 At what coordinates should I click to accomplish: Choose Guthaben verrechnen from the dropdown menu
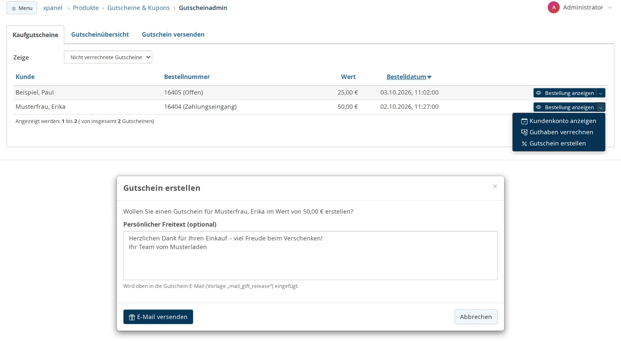click(558, 132)
